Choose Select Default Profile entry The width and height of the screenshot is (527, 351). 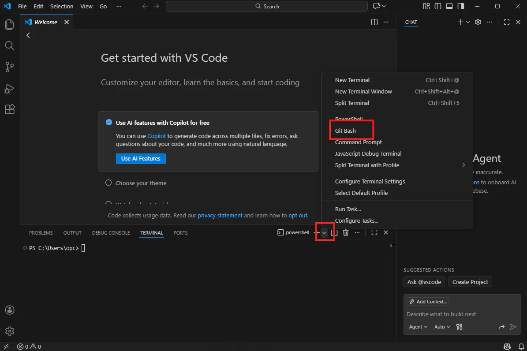point(397,193)
